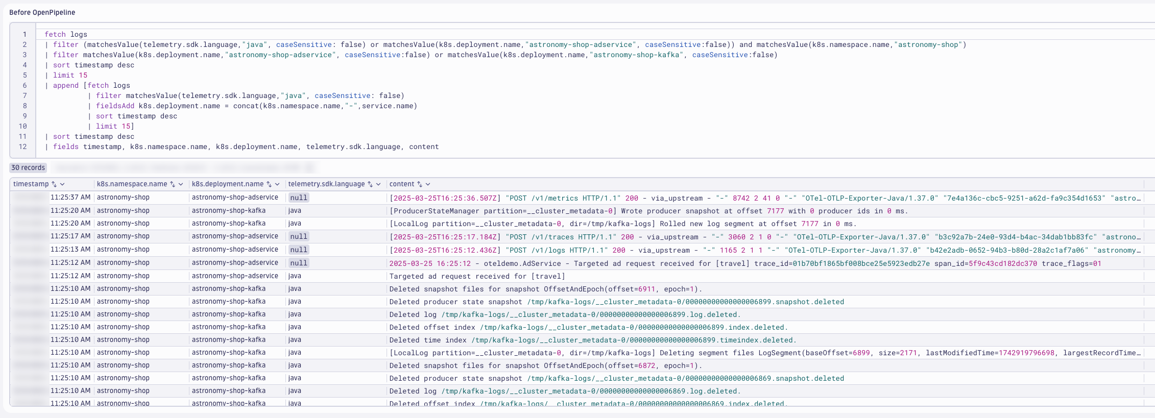Sort results by the timestamp column icon
Screen dimensions: 1155x418
tap(54, 184)
